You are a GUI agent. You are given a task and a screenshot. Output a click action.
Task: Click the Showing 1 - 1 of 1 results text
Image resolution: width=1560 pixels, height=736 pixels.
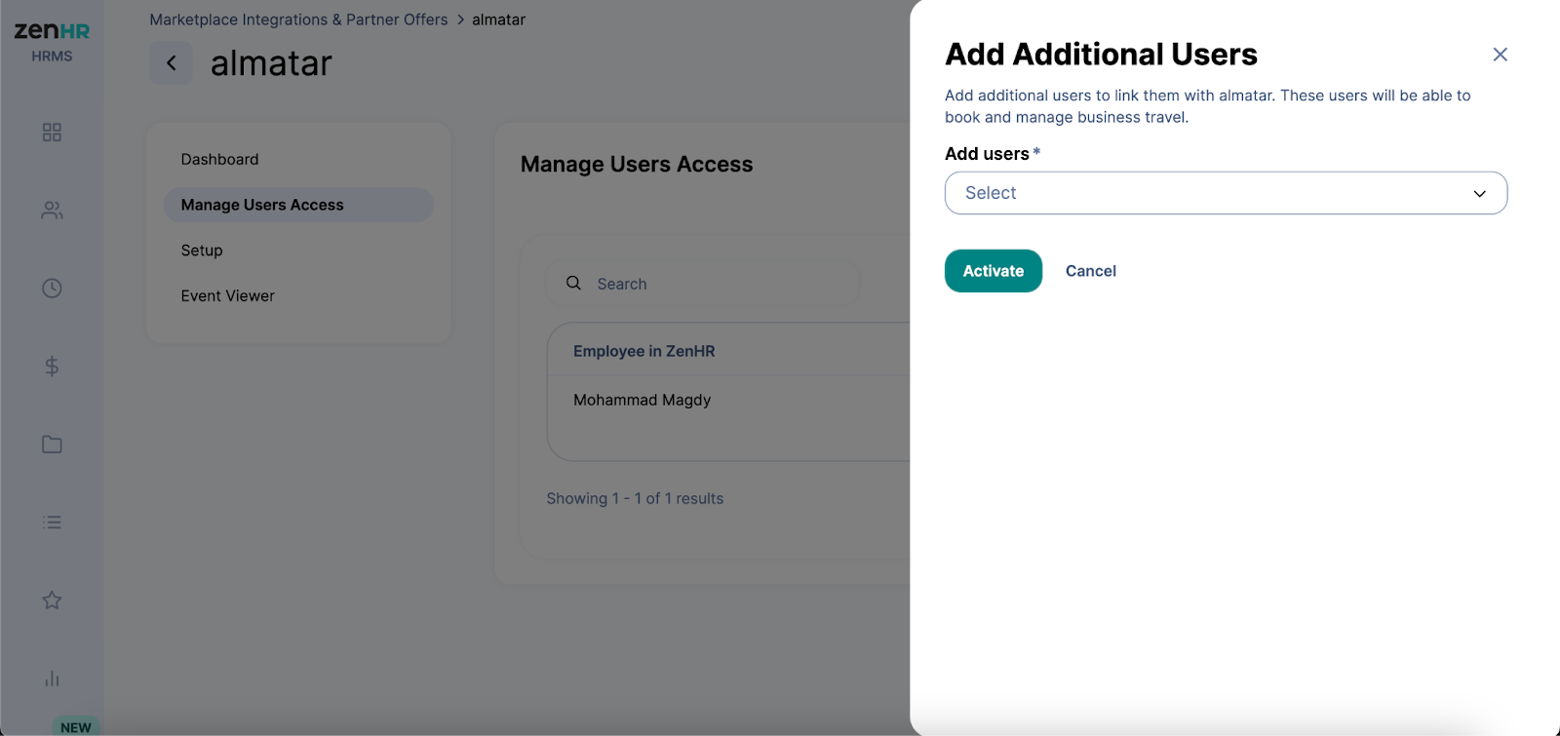[635, 498]
